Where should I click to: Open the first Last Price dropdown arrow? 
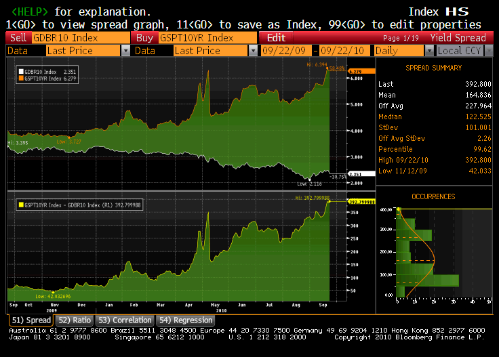[x=125, y=50]
